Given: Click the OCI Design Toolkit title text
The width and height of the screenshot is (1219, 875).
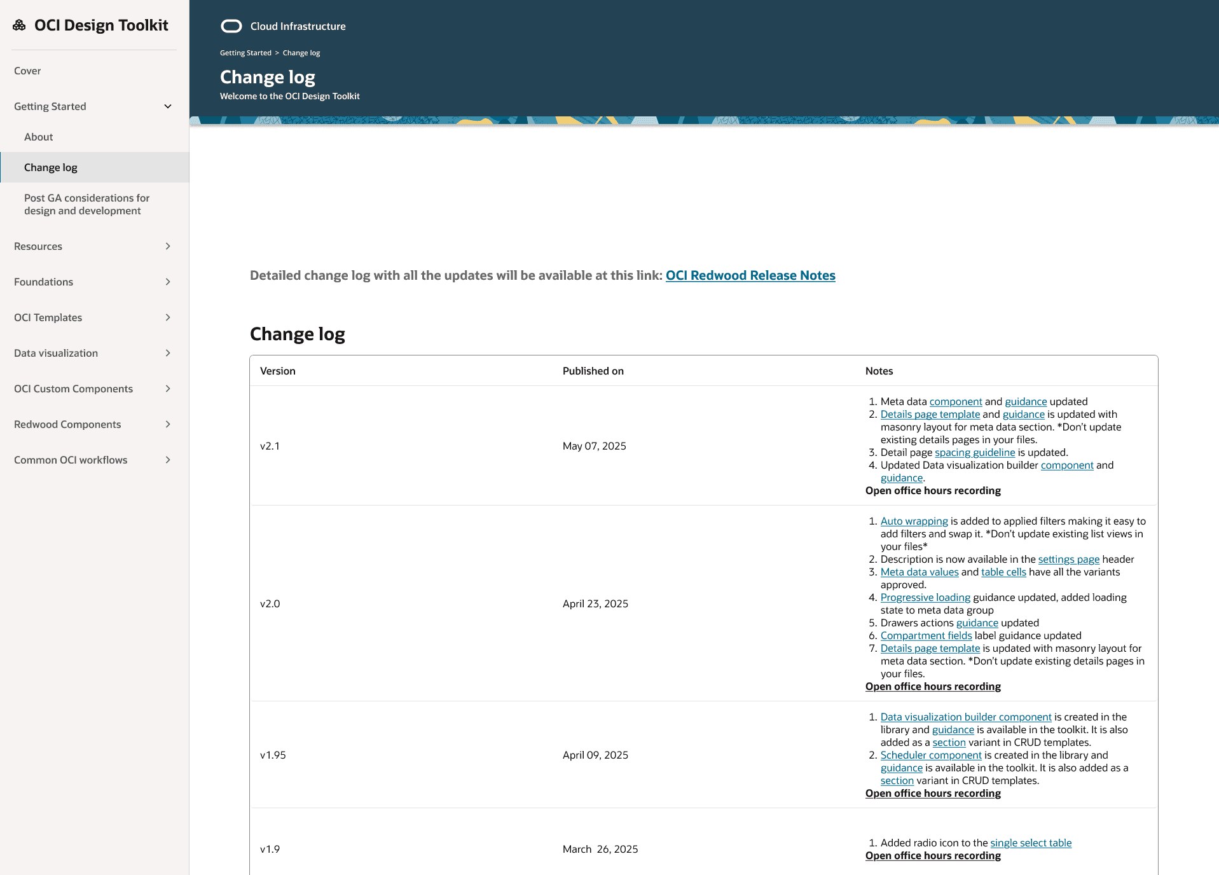Looking at the screenshot, I should 101,25.
